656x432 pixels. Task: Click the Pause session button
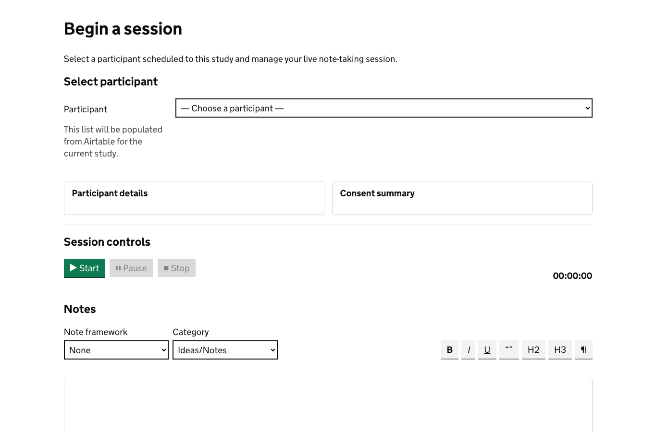[131, 268]
